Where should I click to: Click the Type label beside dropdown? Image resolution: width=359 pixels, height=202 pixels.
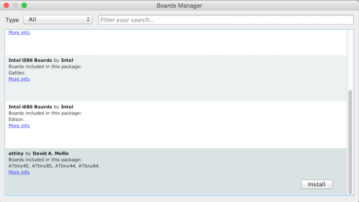point(12,20)
